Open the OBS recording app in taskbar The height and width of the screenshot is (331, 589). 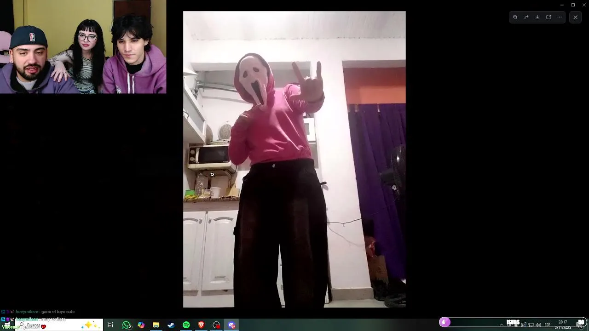(216, 325)
